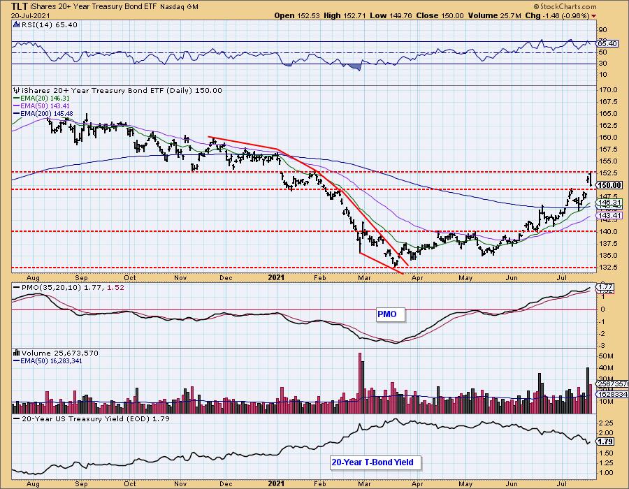Click the StockCharts.com watermark link
629x489 pixels.
pos(565,6)
